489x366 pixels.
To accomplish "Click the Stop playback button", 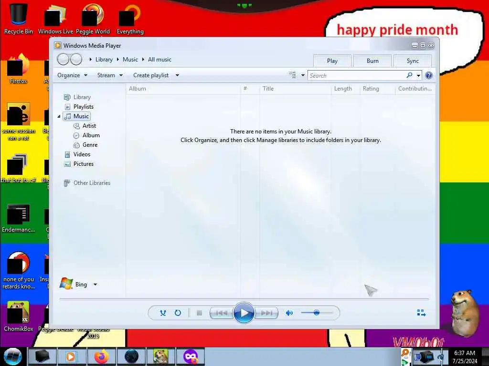I will 199,313.
